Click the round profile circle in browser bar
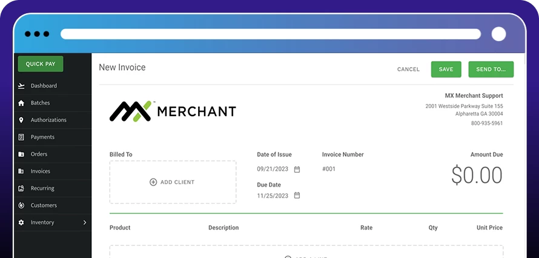The image size is (539, 258). [x=499, y=34]
